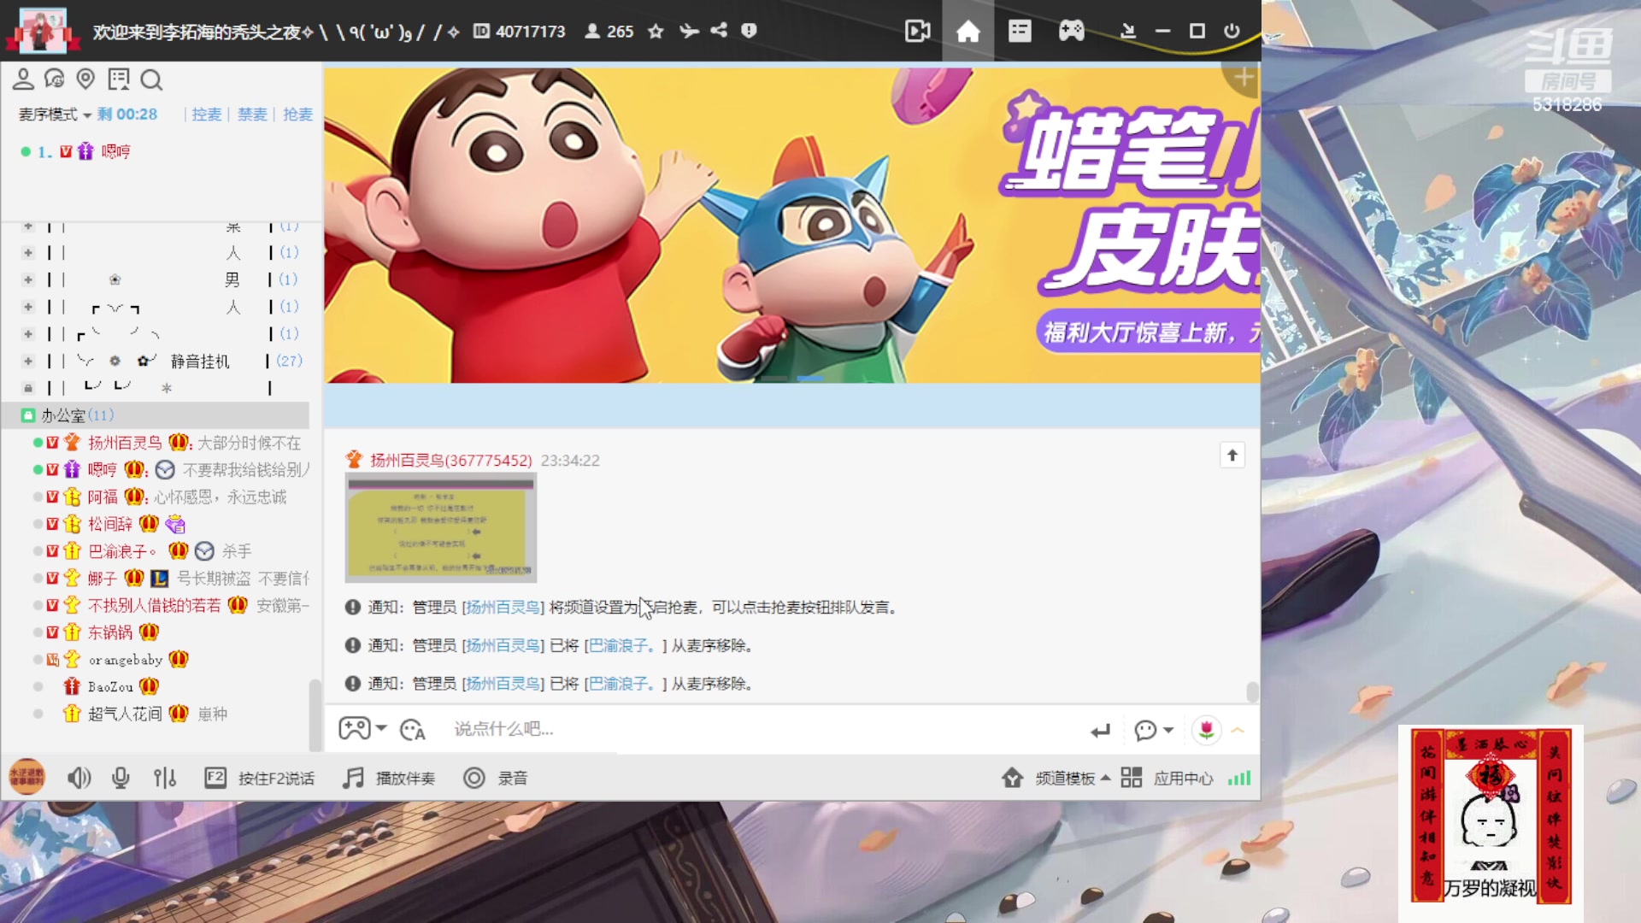
Task: Click the chat input field 说点什么吧...
Action: coord(761,729)
